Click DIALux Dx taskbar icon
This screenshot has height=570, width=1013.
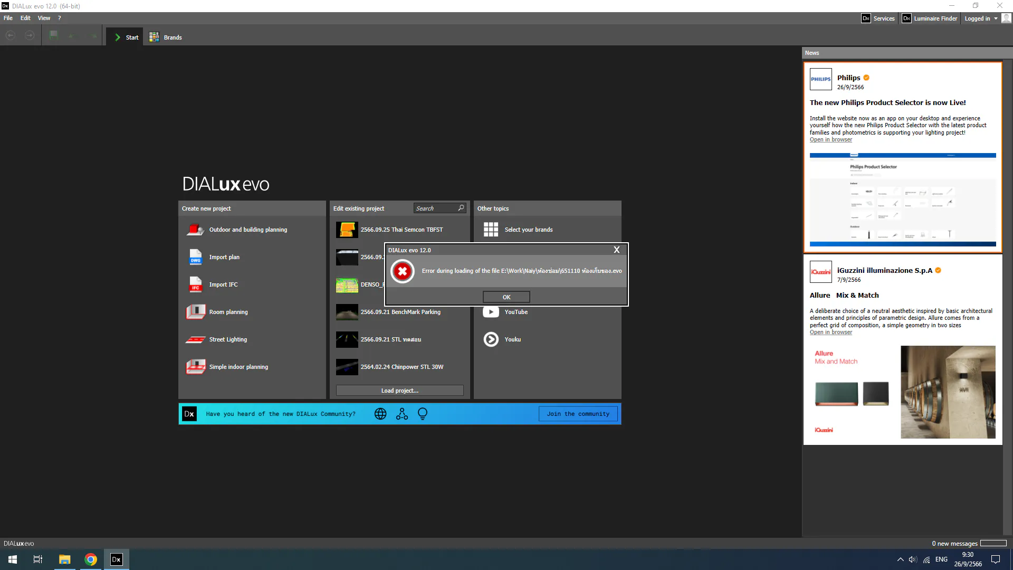point(116,559)
